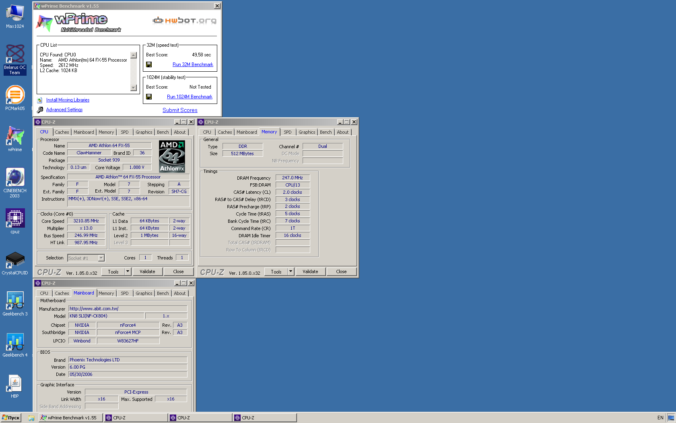Open the SPD tab in the CPU tab window
The height and width of the screenshot is (423, 676).
pyautogui.click(x=125, y=132)
